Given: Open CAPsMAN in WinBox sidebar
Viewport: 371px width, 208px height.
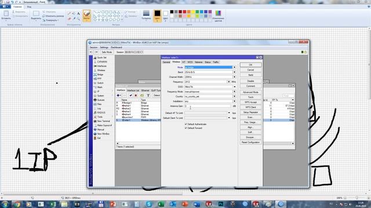Looking at the screenshot, I should (x=102, y=62).
